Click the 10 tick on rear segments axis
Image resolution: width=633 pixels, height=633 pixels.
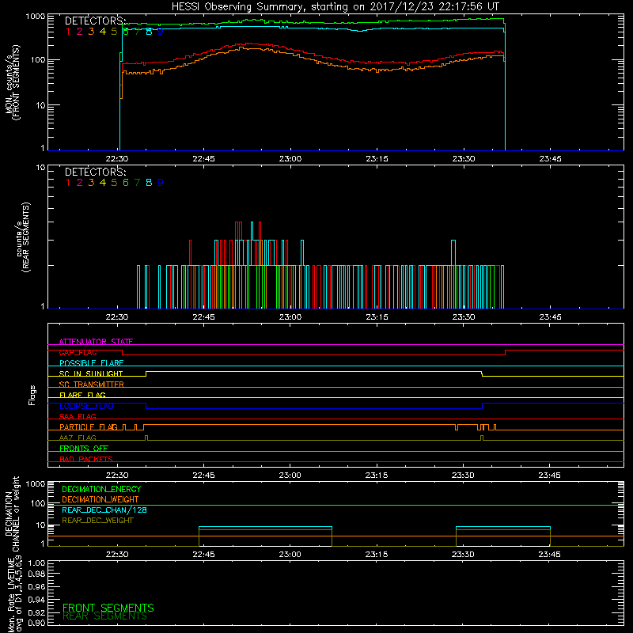[x=41, y=167]
